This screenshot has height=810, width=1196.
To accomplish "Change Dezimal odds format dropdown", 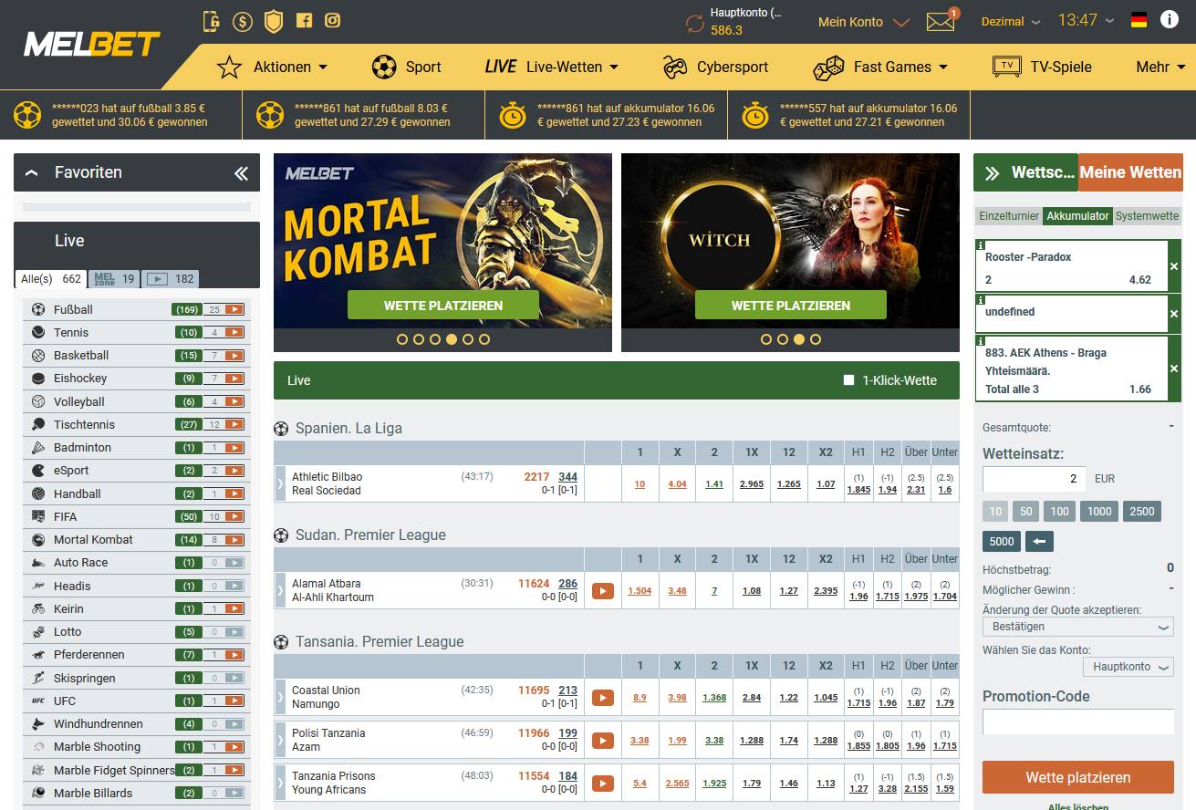I will pos(1010,22).
